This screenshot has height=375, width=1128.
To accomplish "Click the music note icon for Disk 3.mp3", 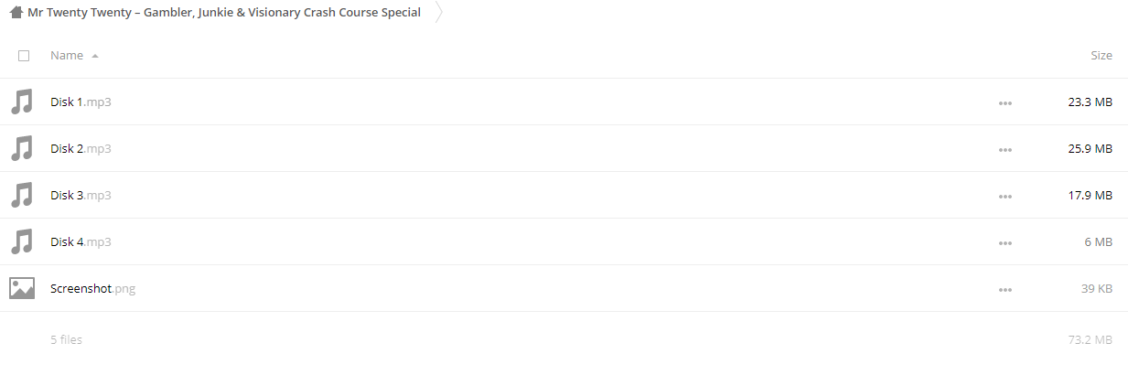I will coord(22,195).
